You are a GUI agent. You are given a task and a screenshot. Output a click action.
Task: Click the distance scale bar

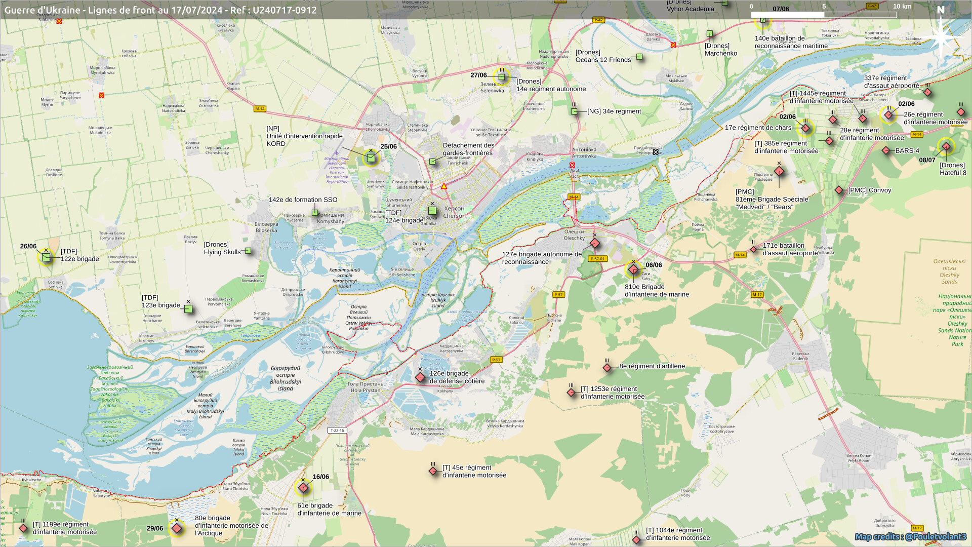(x=824, y=15)
